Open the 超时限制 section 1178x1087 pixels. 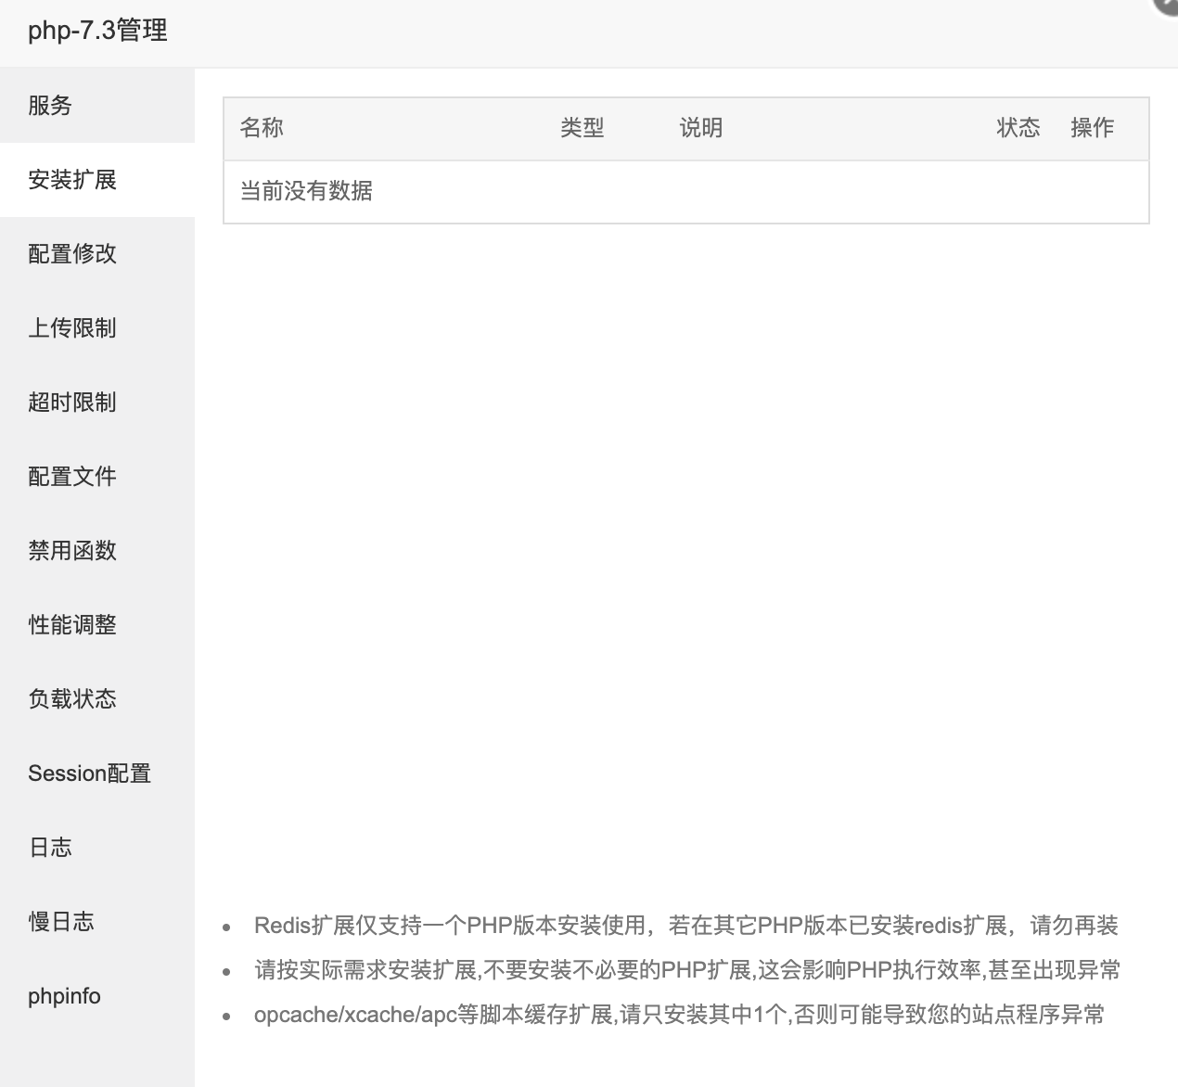pos(97,403)
